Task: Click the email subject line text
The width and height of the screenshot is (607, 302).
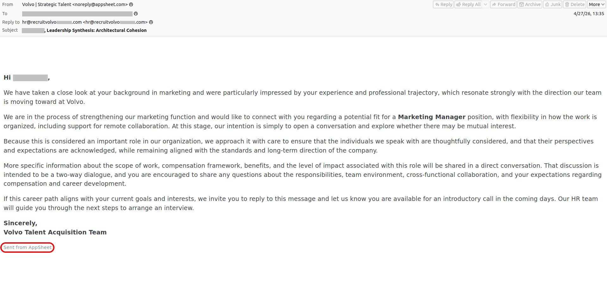Action: click(x=84, y=30)
